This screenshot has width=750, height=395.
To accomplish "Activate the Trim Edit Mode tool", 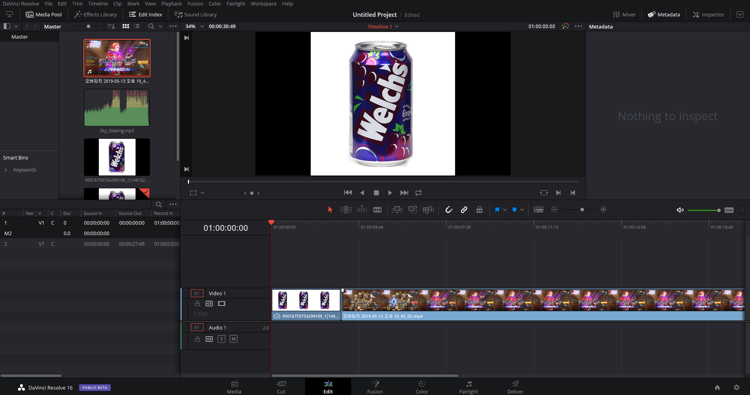I will tap(346, 210).
